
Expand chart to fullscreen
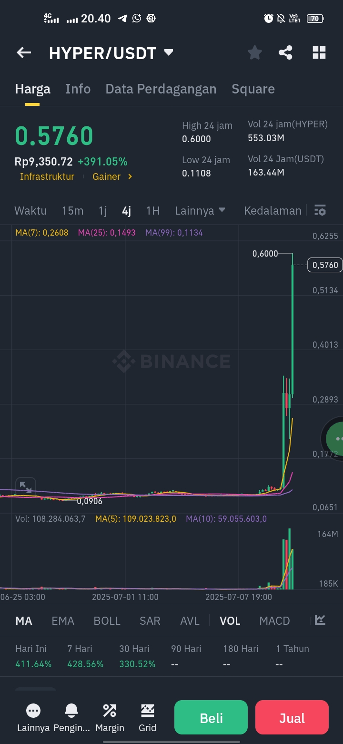click(25, 487)
